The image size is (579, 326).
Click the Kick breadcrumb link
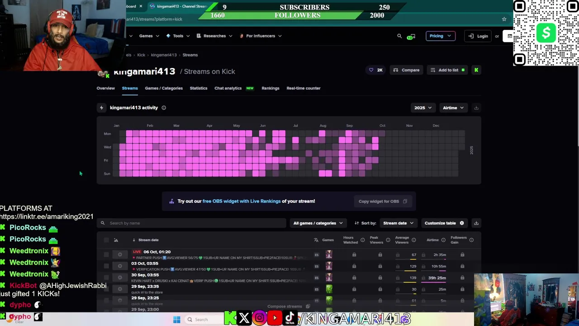click(x=141, y=55)
